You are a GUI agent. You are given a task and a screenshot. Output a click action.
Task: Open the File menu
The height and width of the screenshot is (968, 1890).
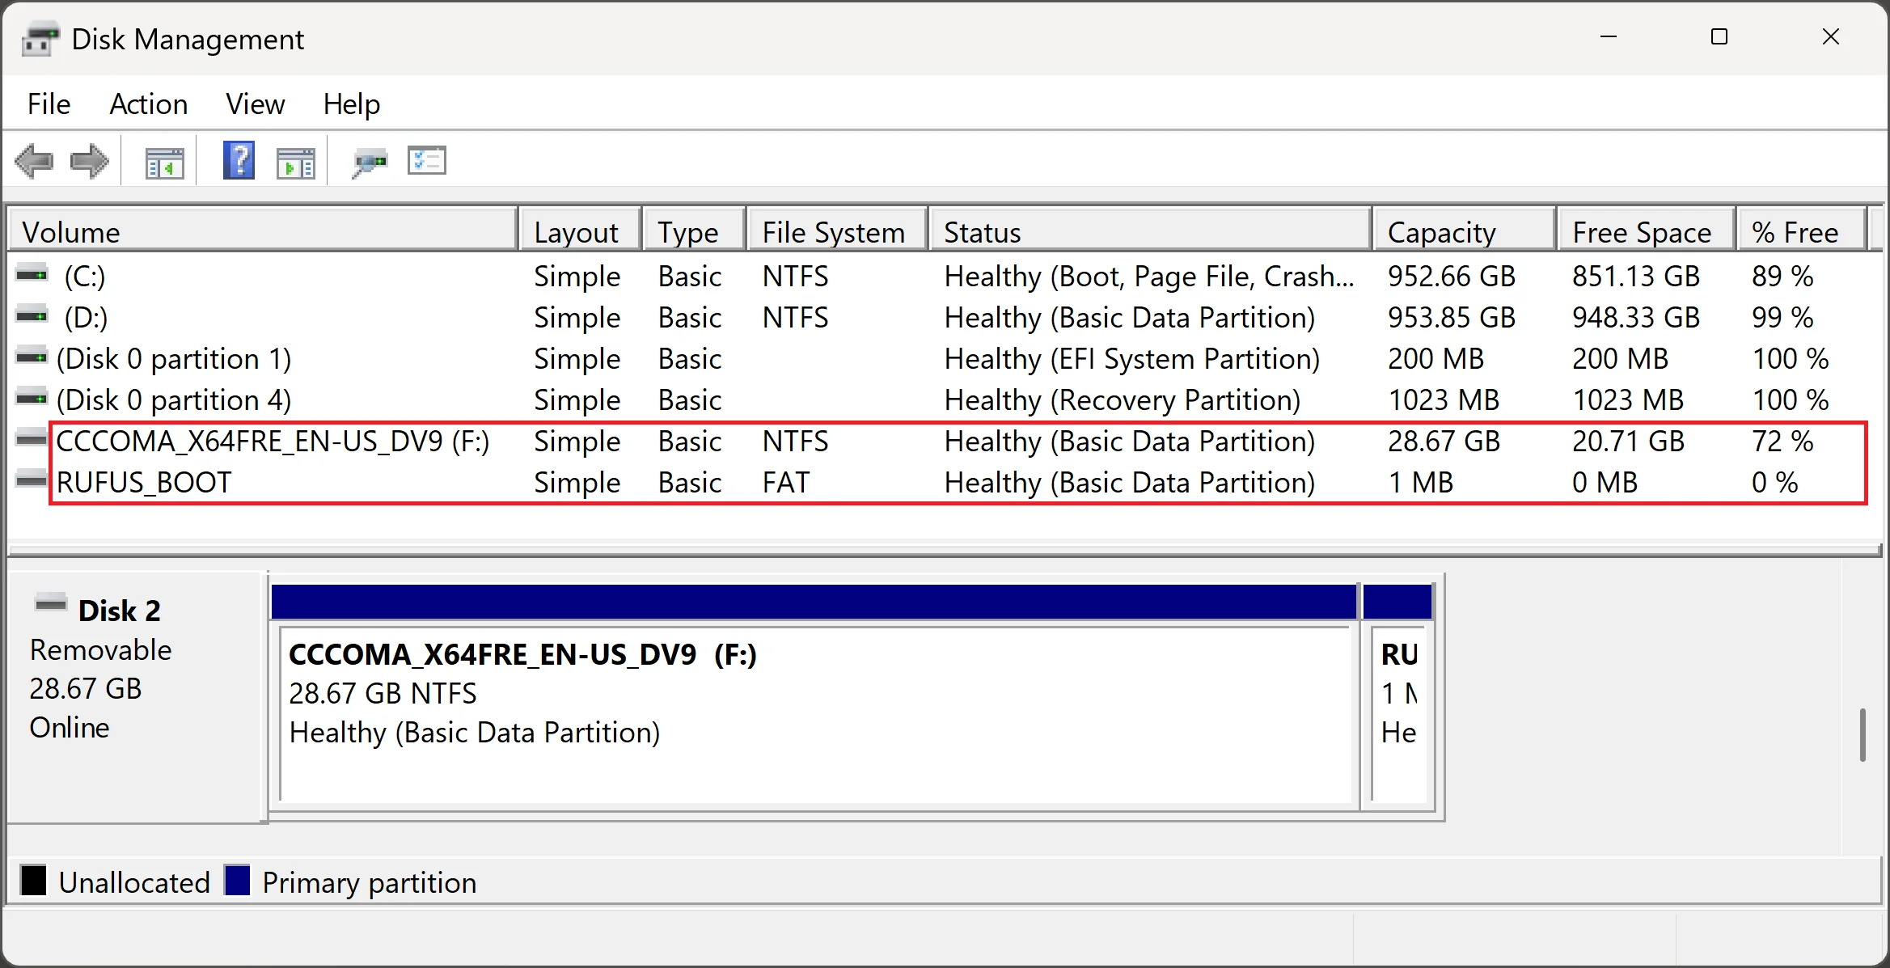coord(49,104)
